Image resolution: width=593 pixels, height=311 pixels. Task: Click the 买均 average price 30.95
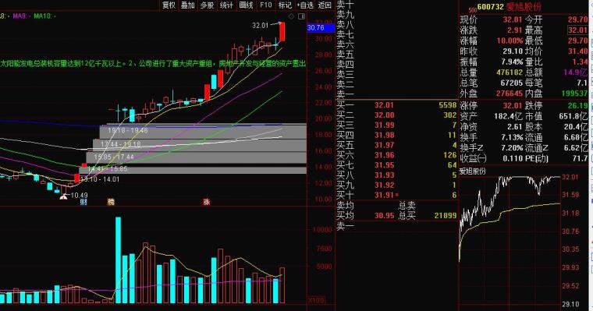pyautogui.click(x=384, y=215)
